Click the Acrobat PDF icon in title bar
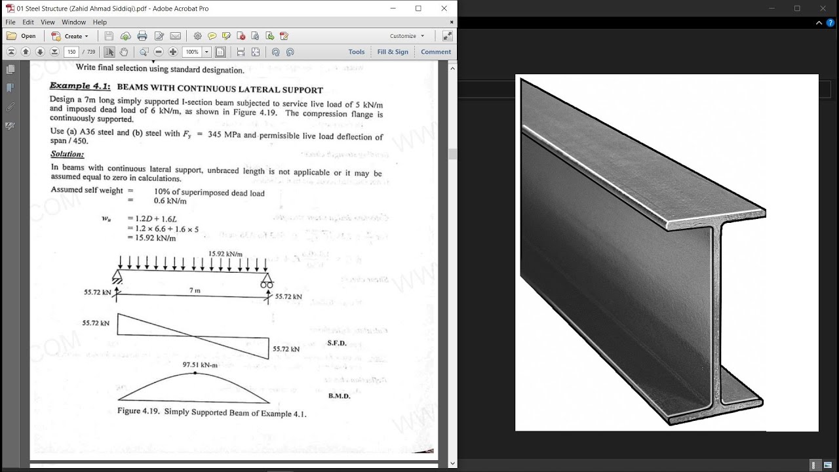This screenshot has height=472, width=839. tap(10, 9)
